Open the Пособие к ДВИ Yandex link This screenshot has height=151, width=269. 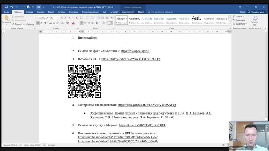coord(131,59)
